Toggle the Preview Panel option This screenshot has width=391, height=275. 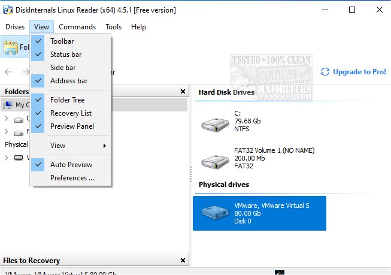71,126
